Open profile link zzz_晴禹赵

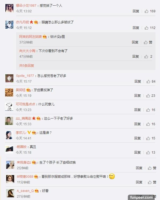24,118
